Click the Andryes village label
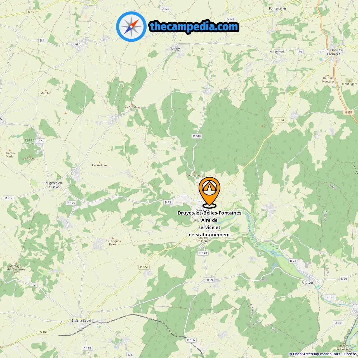This screenshot has height=358, width=358. (308, 282)
